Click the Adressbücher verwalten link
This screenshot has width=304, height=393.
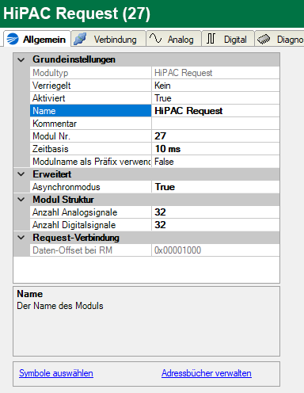207,373
